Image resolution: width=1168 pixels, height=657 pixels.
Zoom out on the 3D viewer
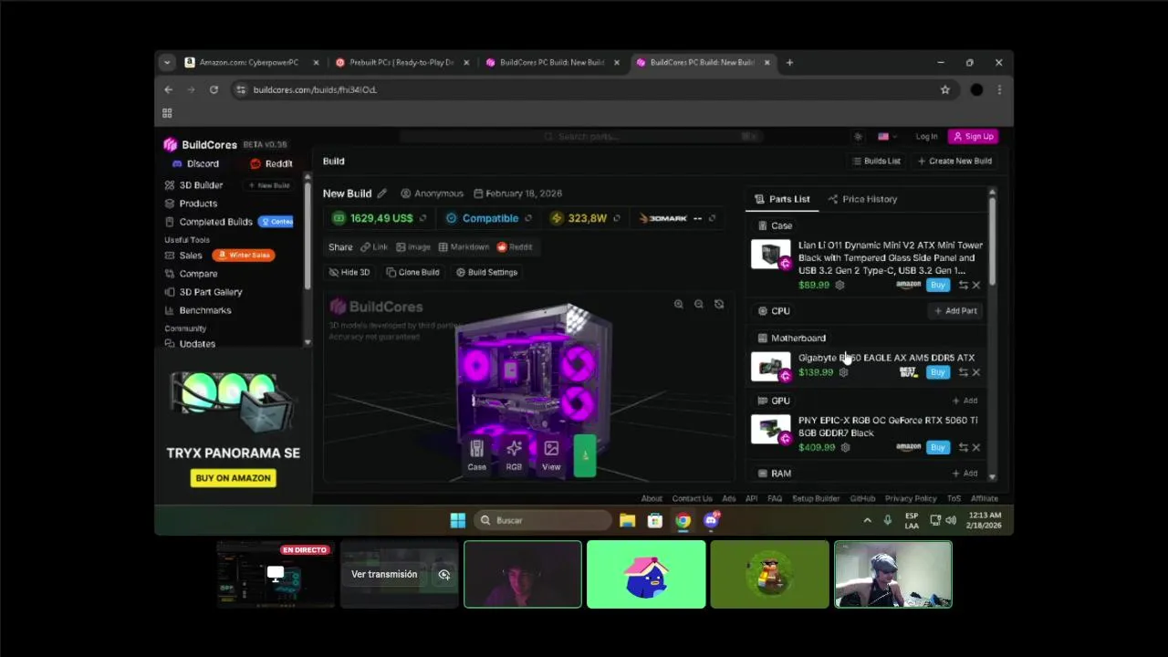pos(698,305)
